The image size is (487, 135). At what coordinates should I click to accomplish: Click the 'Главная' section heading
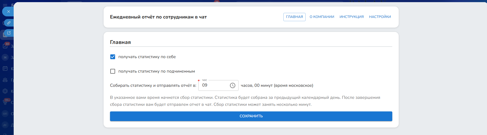point(120,42)
